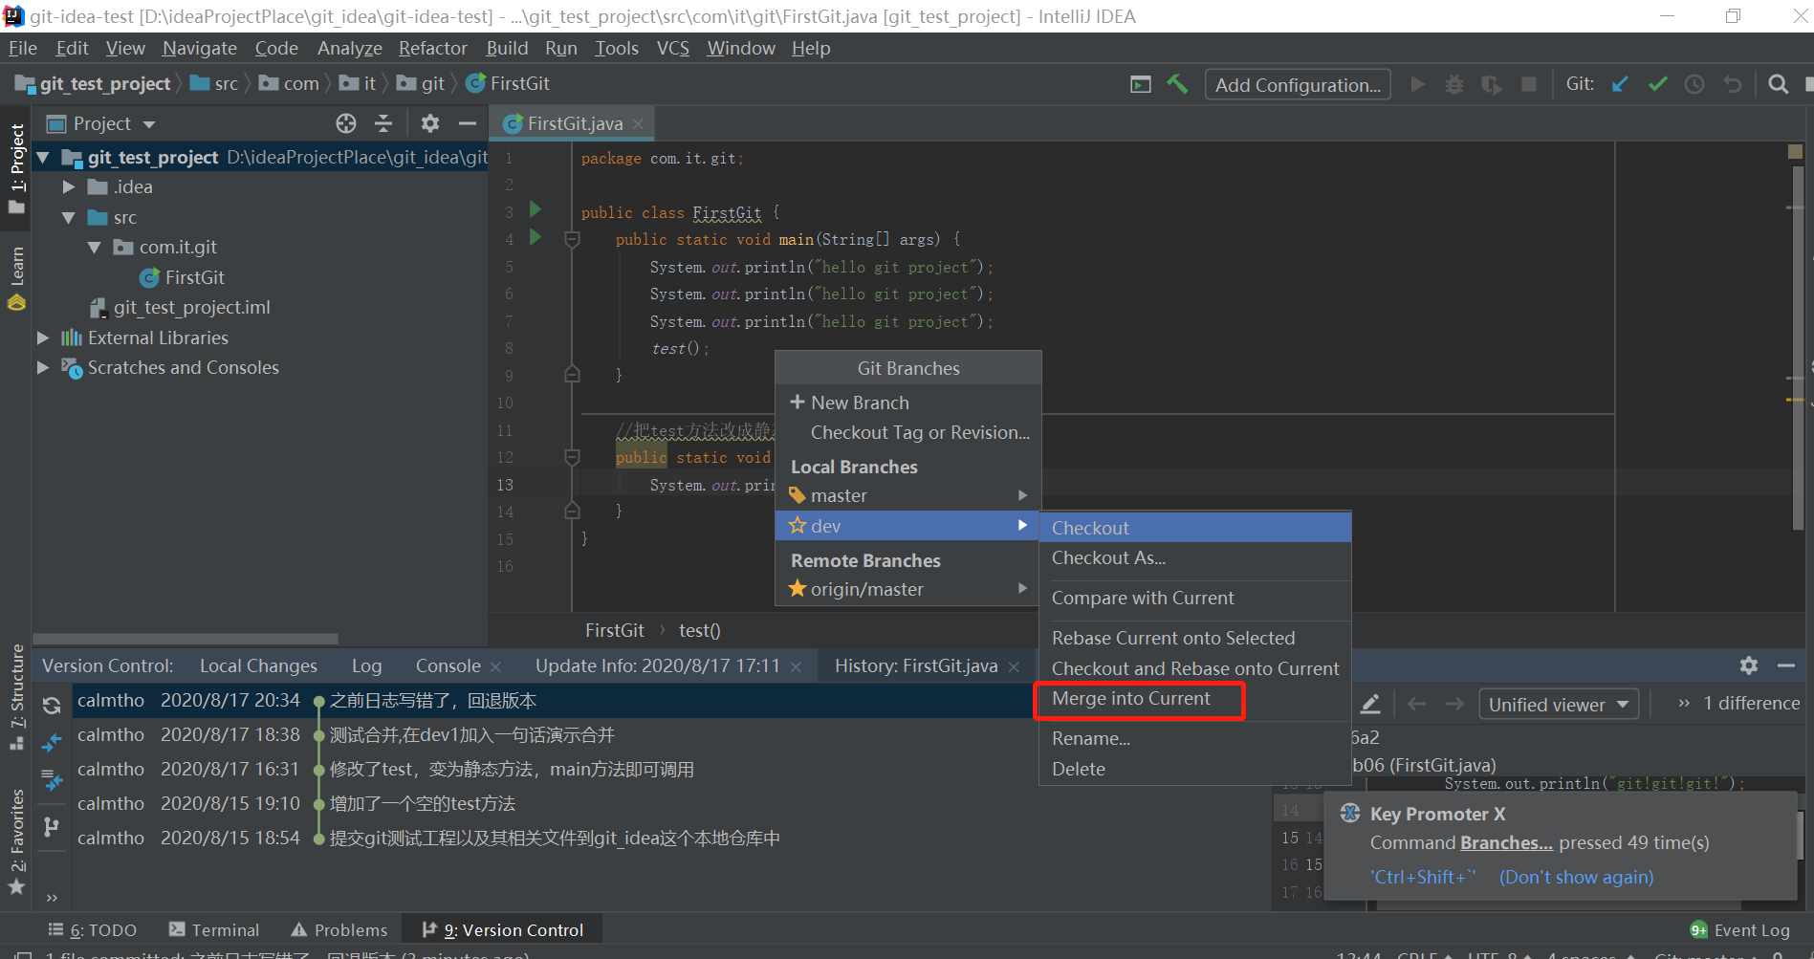Screen dimensions: 1814x959
Task: Switch to the Local Changes tab
Action: point(258,665)
